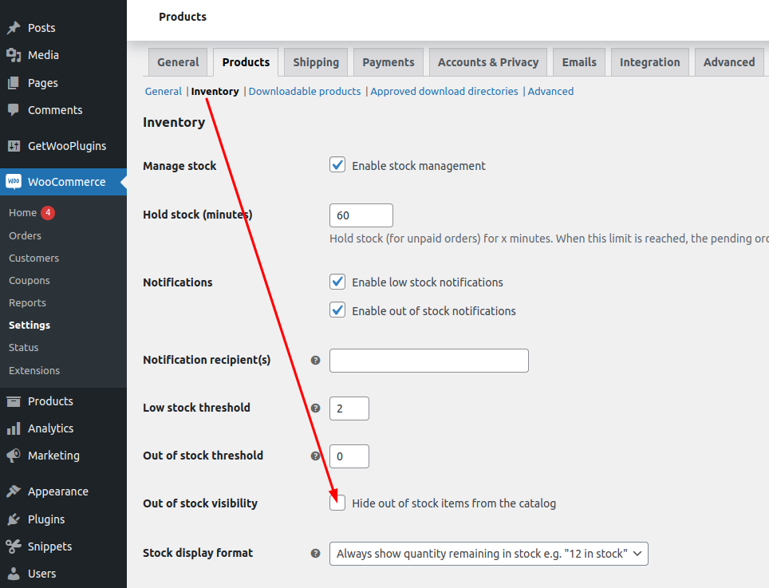The width and height of the screenshot is (769, 588).
Task: Open Downloadable products sub-section
Action: (305, 91)
